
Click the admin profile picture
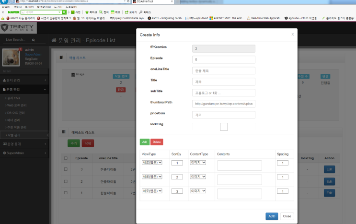[x=11, y=57]
